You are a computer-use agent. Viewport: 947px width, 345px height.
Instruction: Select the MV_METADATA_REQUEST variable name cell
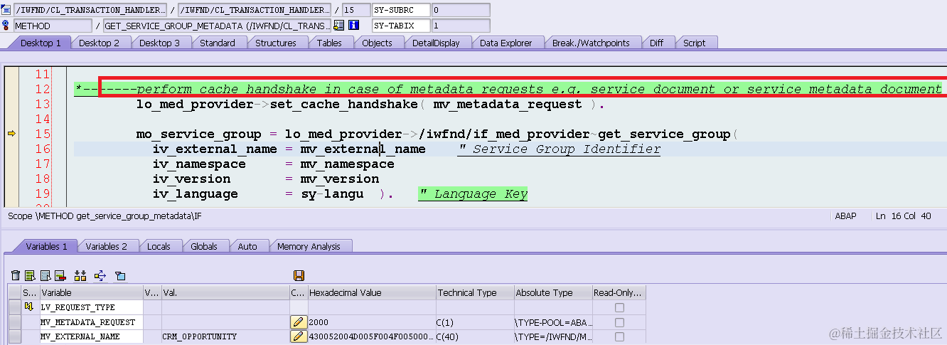pyautogui.click(x=91, y=322)
